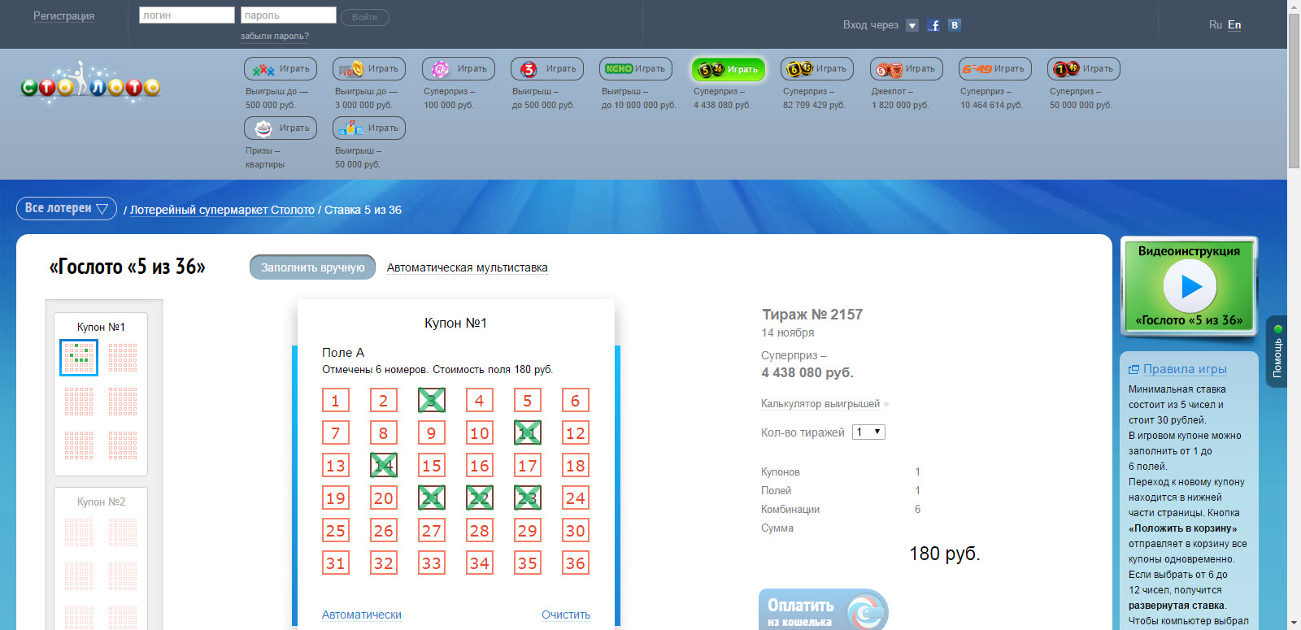Mark number 36 in Поле А
1301x630 pixels.
coord(575,563)
